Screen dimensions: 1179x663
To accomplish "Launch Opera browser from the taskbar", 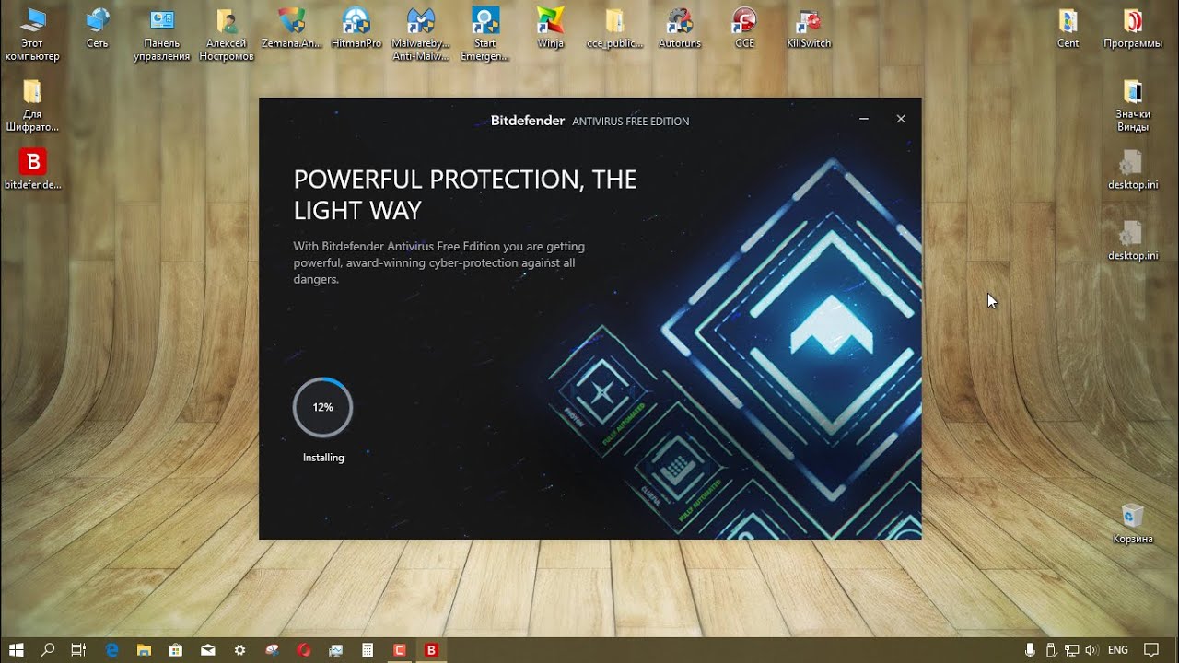I will point(304,650).
